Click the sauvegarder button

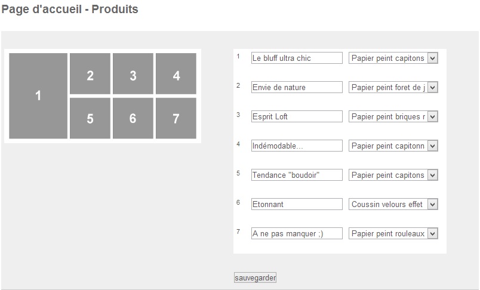click(255, 278)
